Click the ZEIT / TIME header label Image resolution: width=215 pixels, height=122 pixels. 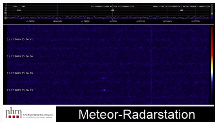click(19, 6)
